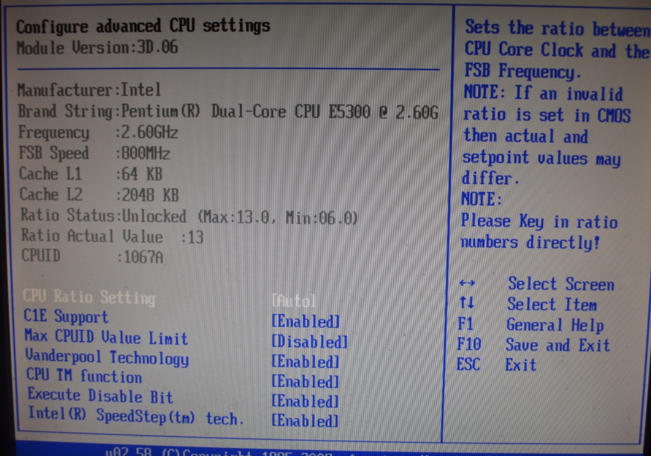This screenshot has height=456, width=651.
Task: Open the [Auto] CPU ratio value
Action: (293, 301)
